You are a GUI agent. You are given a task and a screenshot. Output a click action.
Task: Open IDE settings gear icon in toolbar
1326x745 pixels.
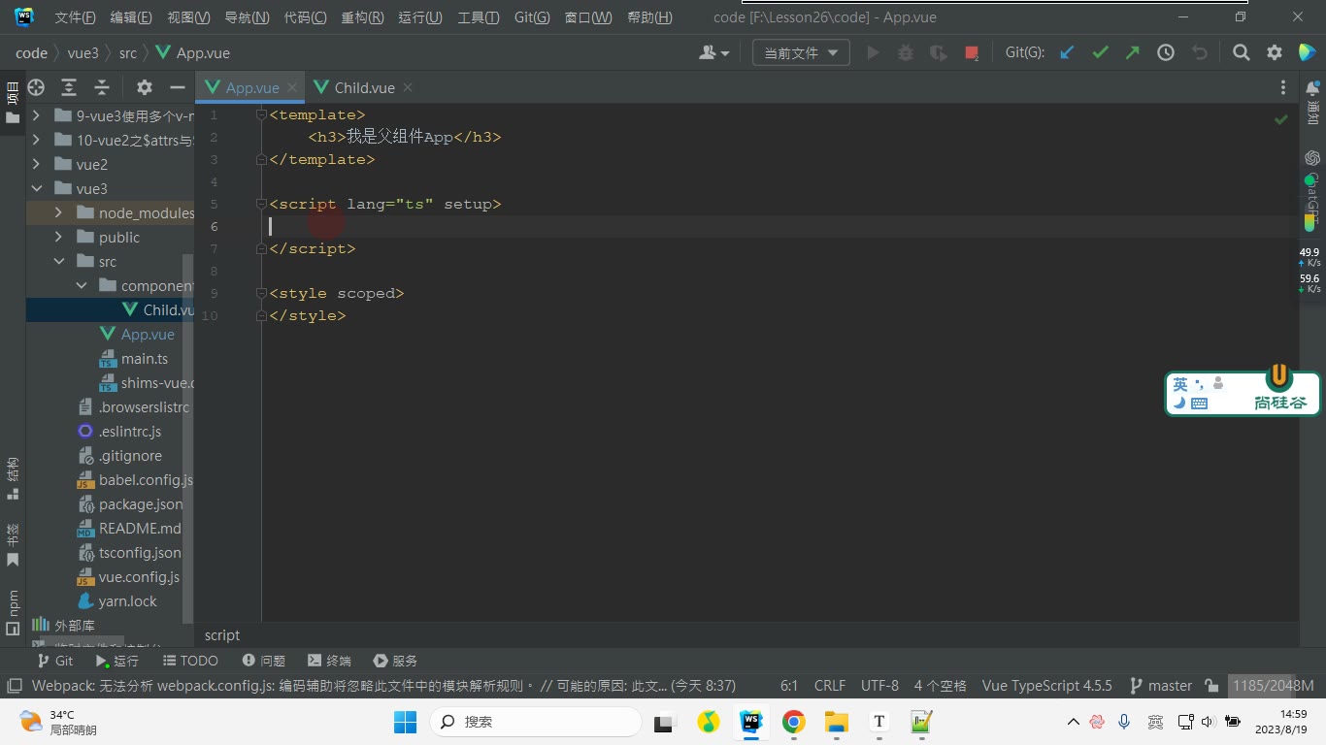pyautogui.click(x=1275, y=53)
